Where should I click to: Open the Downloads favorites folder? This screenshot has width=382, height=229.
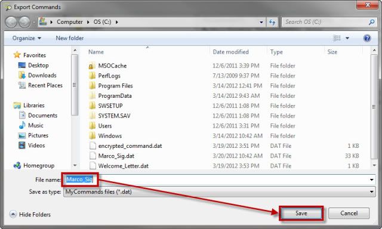(42, 75)
